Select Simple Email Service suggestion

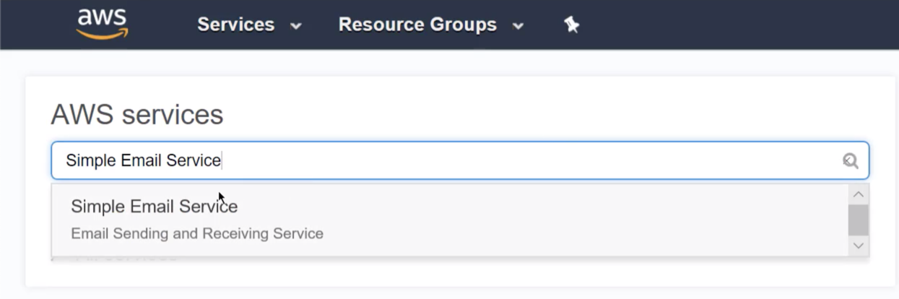coord(450,220)
